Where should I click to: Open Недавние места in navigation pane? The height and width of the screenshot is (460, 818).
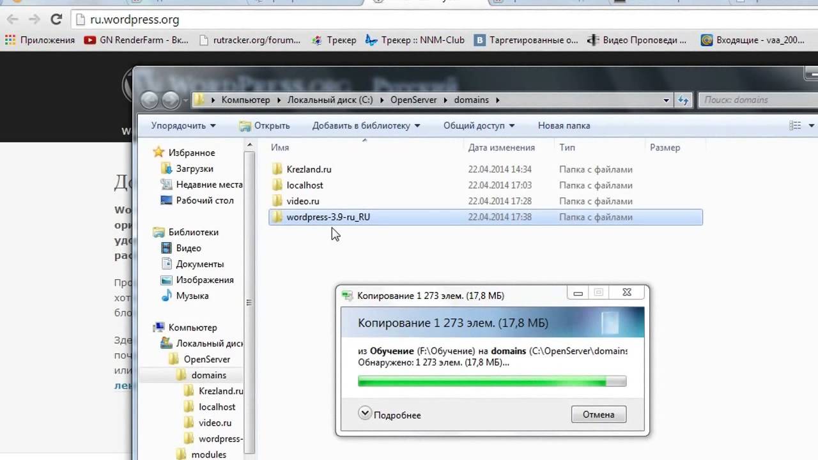[202, 185]
